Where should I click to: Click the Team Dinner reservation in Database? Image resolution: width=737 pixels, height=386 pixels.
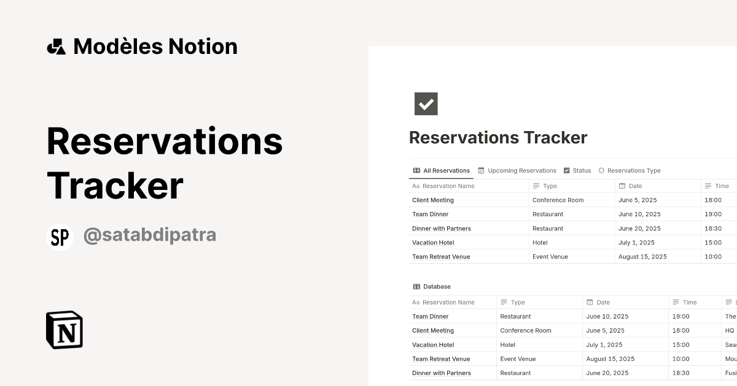pyautogui.click(x=431, y=316)
